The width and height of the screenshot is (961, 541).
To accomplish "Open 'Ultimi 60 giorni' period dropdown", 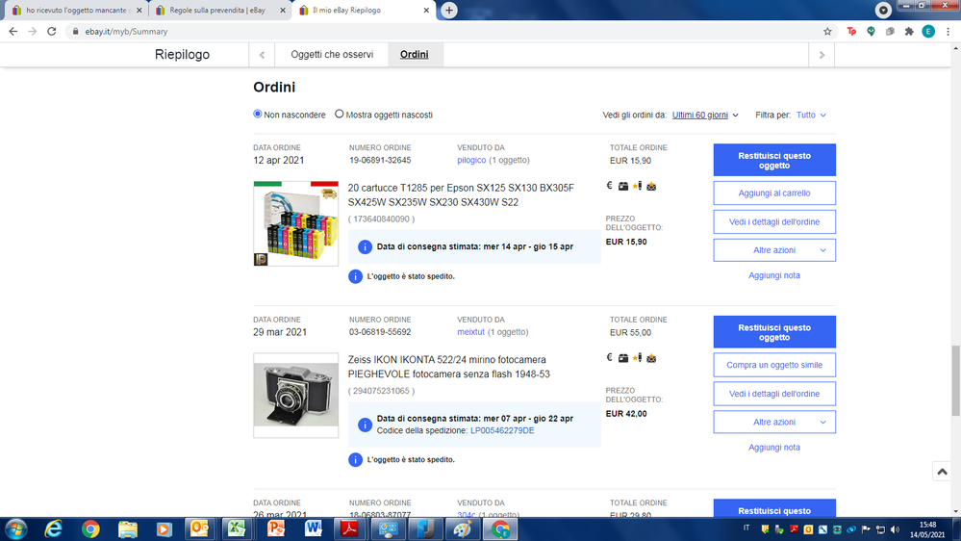I will [x=705, y=115].
